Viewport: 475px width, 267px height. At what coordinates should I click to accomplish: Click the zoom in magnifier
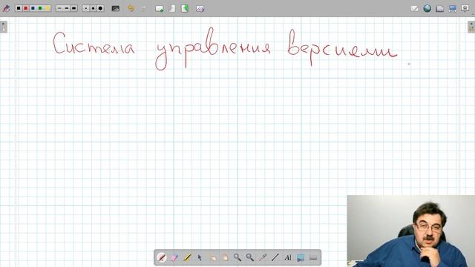[237, 257]
